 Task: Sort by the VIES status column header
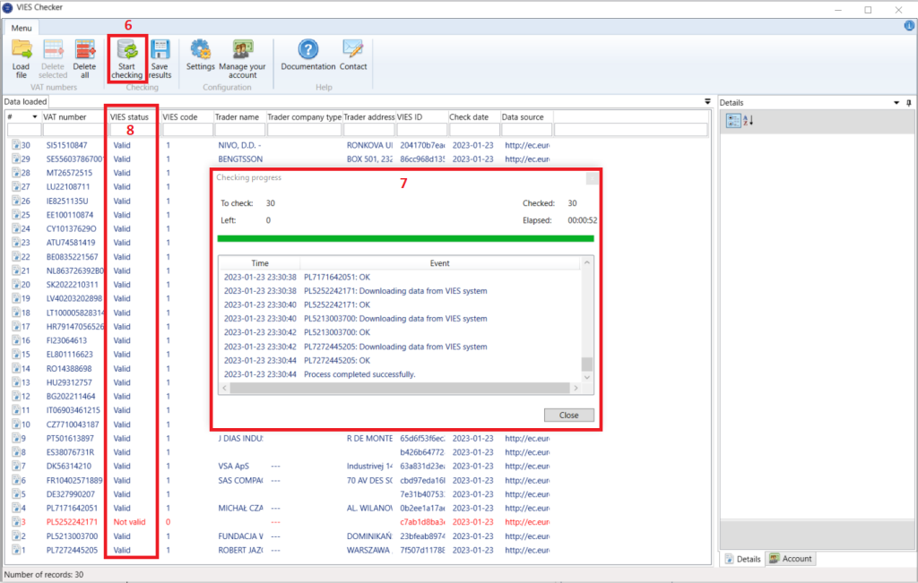click(x=131, y=117)
